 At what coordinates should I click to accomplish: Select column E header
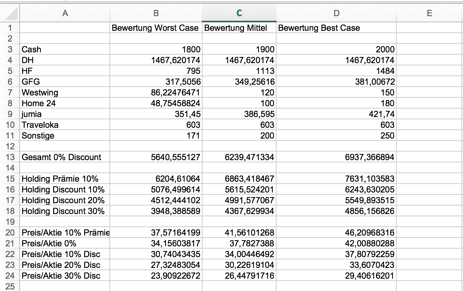(x=429, y=13)
